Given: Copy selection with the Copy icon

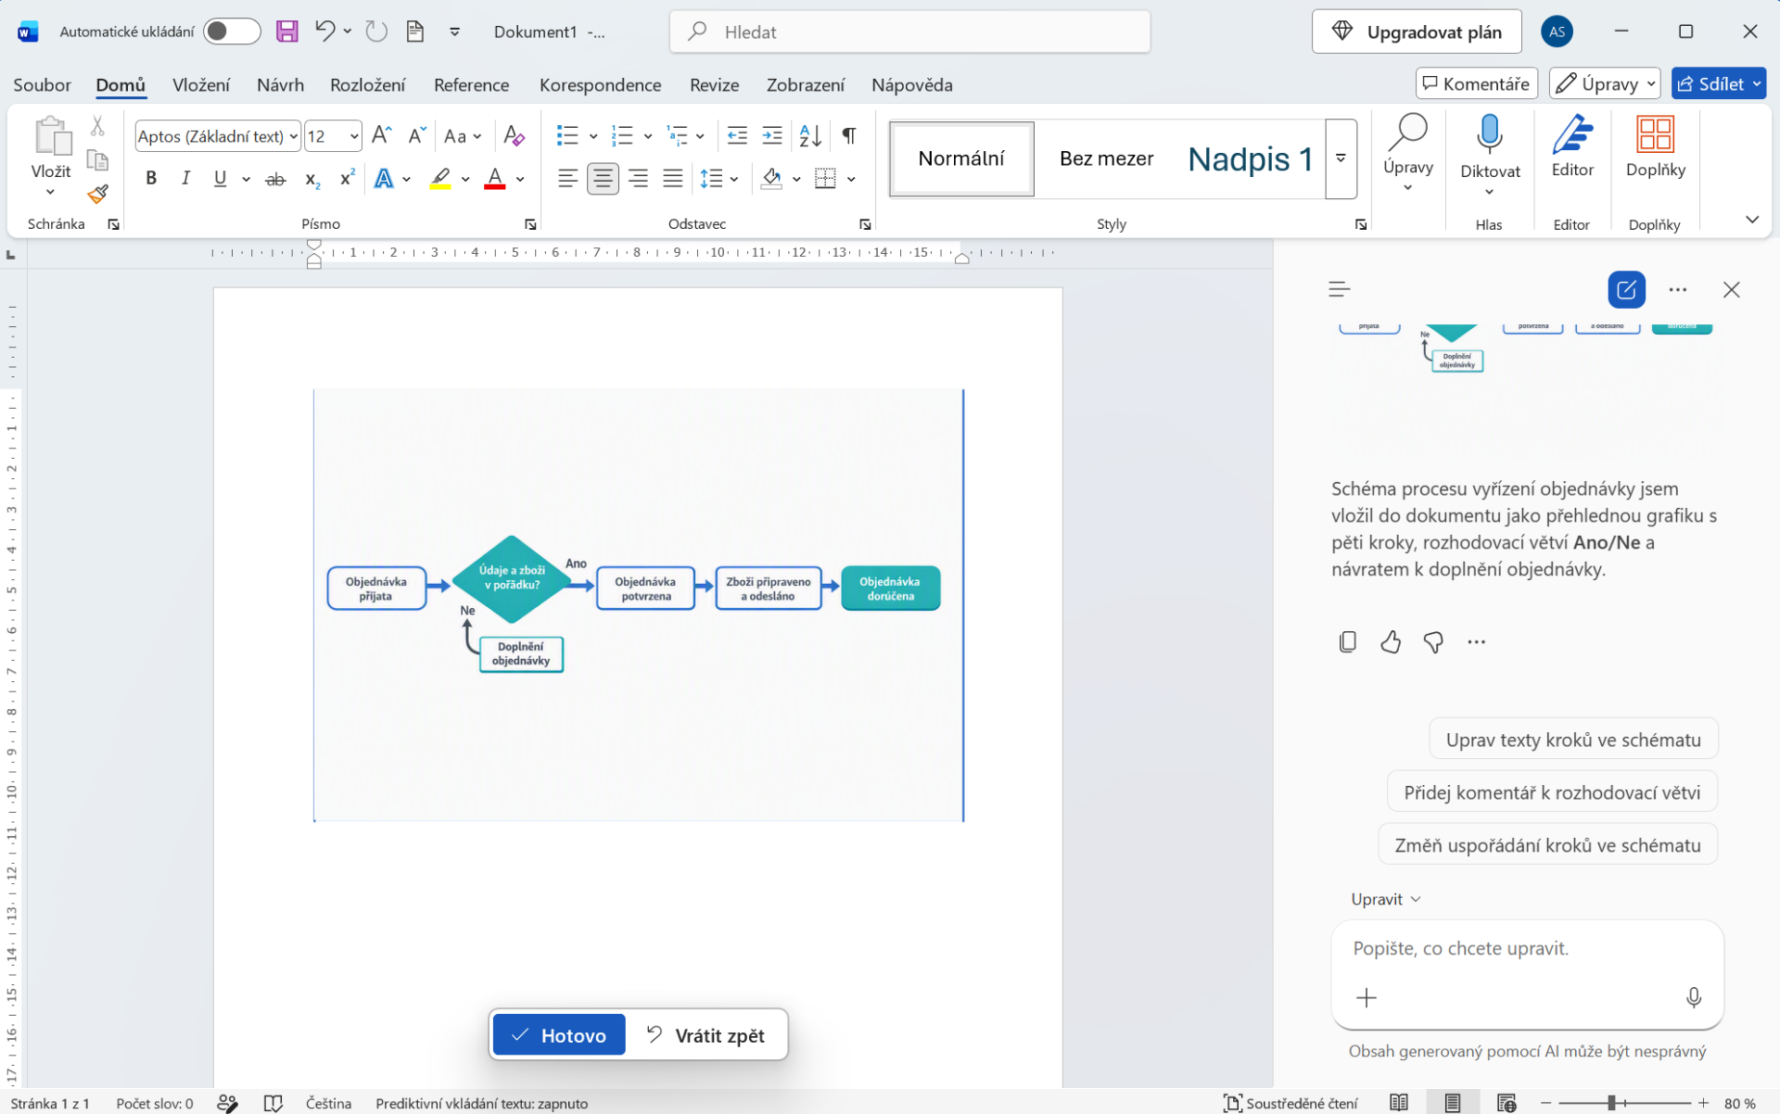Looking at the screenshot, I should (x=97, y=159).
